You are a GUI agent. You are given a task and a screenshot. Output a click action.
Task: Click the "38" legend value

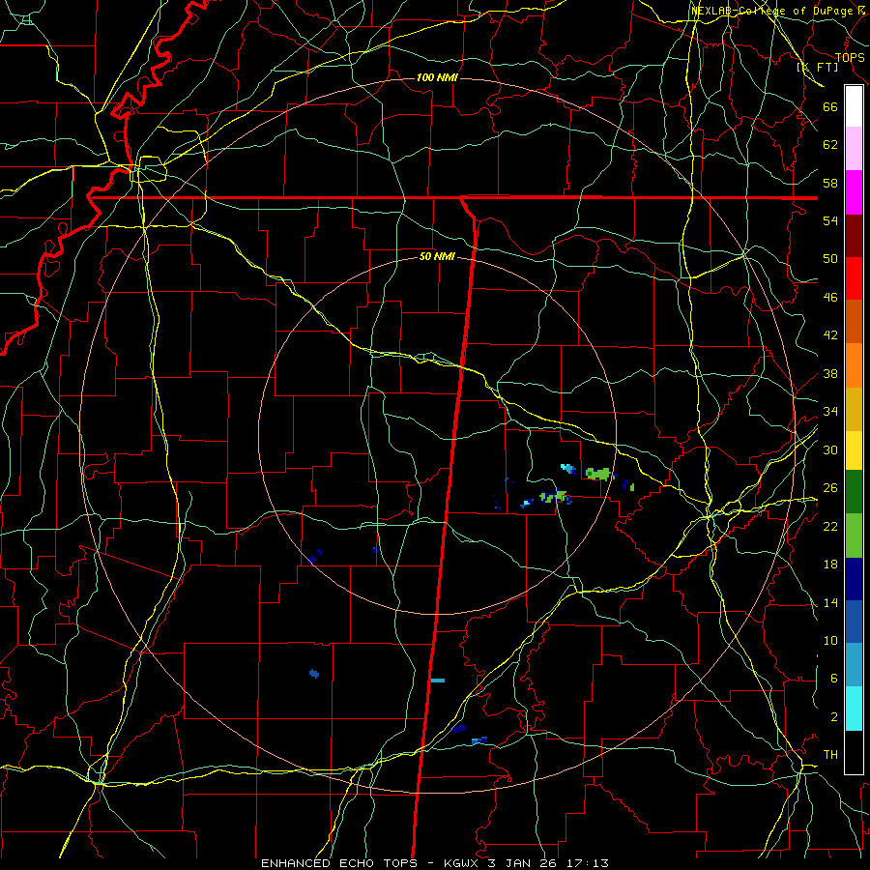830,374
